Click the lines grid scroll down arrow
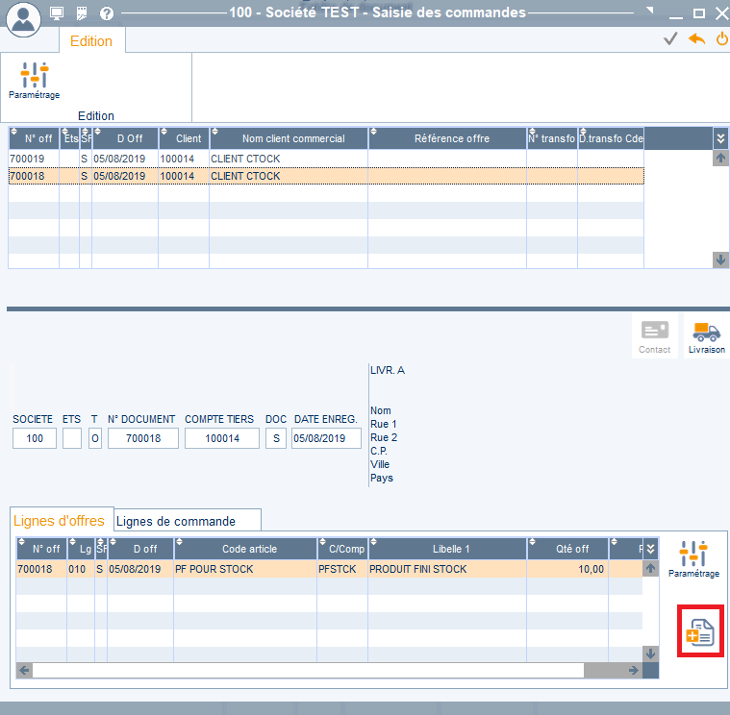The height and width of the screenshot is (715, 730). point(650,653)
